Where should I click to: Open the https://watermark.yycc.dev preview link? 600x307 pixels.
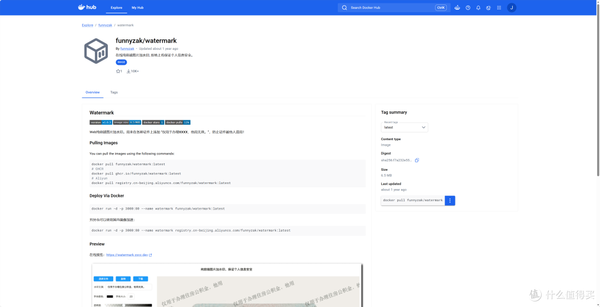[127, 255]
